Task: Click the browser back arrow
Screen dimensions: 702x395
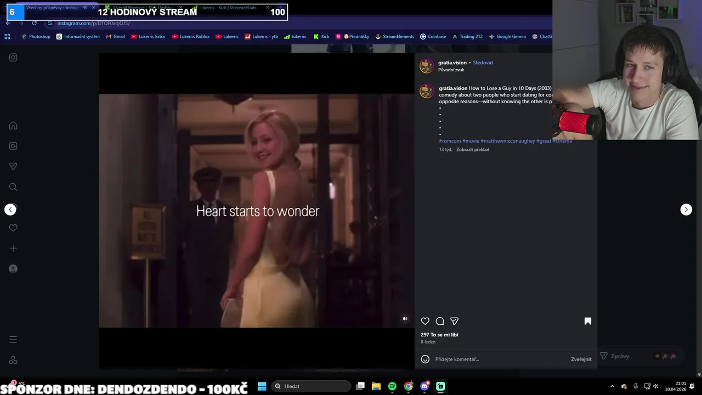Action: pyautogui.click(x=8, y=23)
